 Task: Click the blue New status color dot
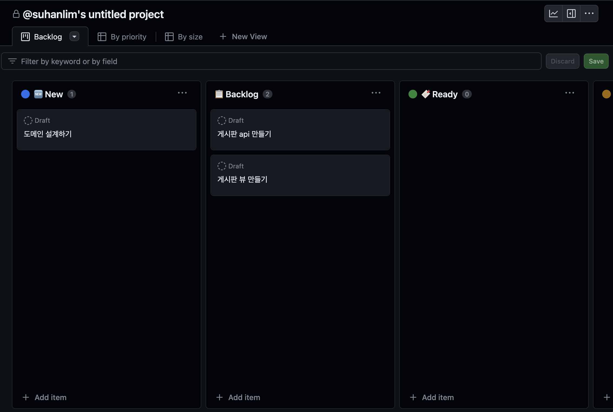25,94
